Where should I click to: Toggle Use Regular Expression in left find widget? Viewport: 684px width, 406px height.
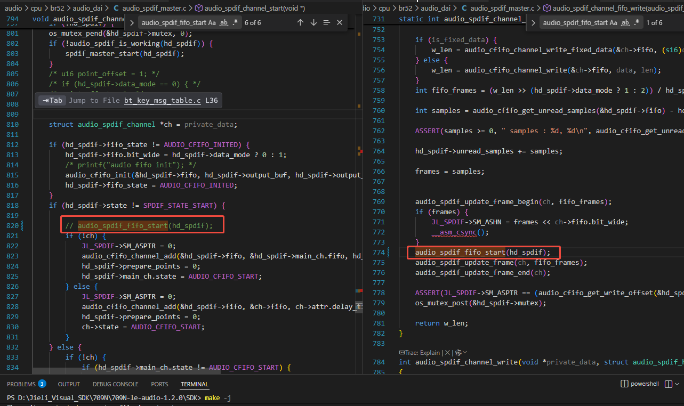tap(235, 22)
